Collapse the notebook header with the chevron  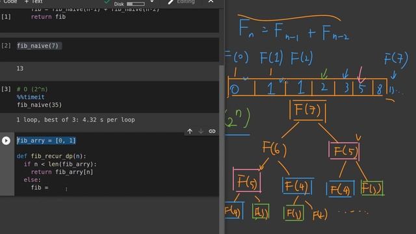[x=211, y=1]
